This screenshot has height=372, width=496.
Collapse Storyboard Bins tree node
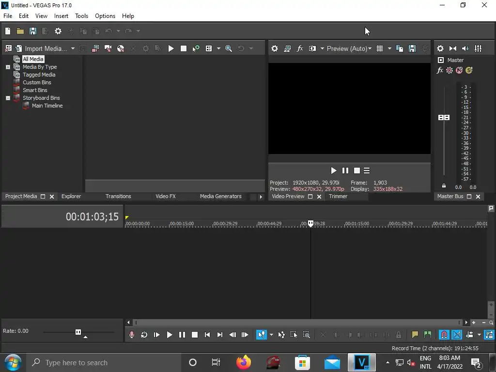click(x=8, y=98)
